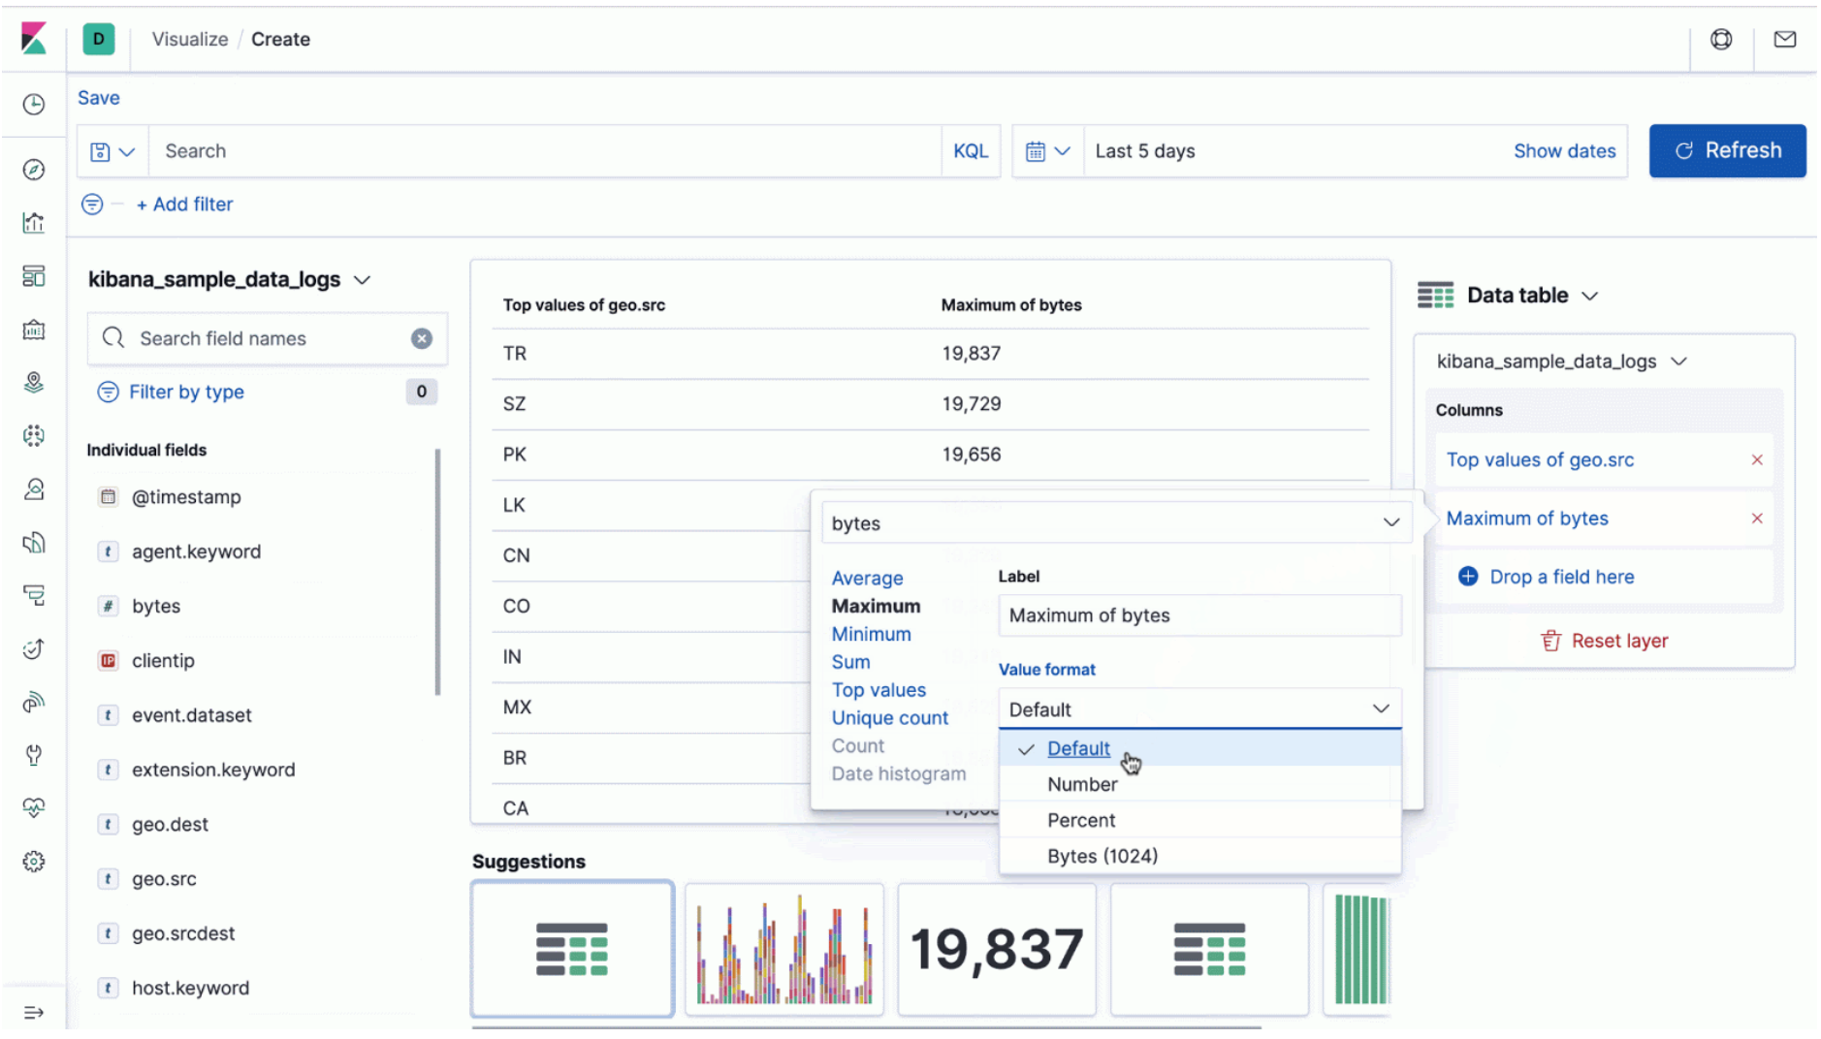Expand the sidebar navigation menu
This screenshot has height=1039, width=1821.
[34, 1013]
